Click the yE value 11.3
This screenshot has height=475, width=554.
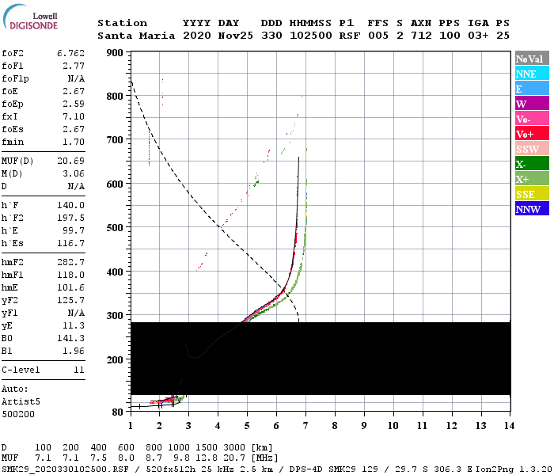(x=74, y=326)
